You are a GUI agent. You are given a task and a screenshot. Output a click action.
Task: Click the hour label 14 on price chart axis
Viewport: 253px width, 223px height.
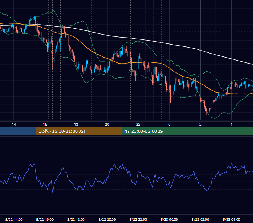tap(14, 125)
